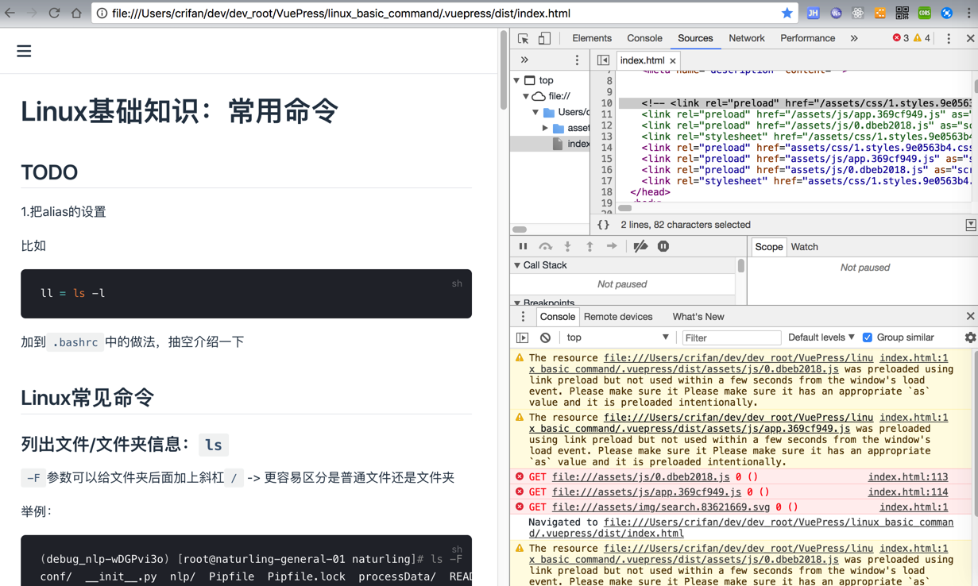Select the Scope tab

[x=768, y=247]
